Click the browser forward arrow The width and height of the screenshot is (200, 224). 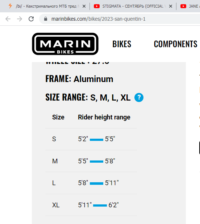20,19
